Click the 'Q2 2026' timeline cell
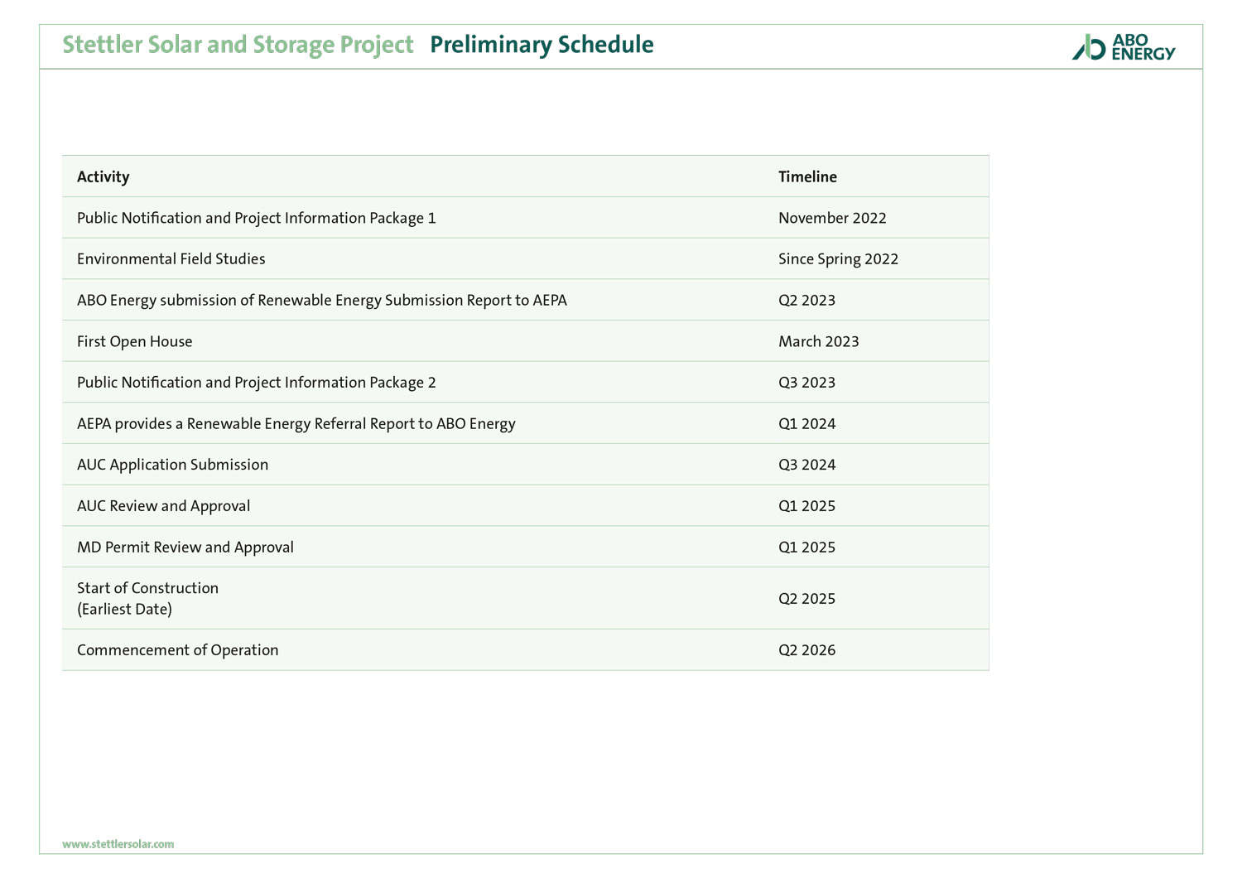This screenshot has height=878, width=1242. click(807, 649)
